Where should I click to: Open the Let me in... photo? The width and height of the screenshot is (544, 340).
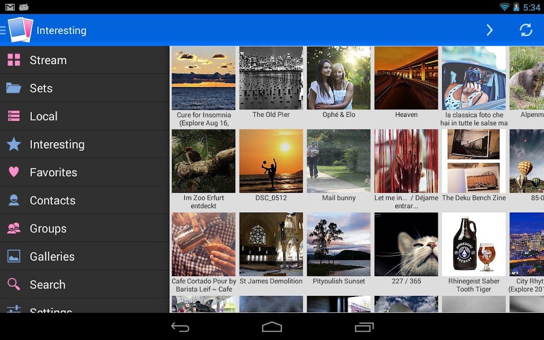(406, 161)
